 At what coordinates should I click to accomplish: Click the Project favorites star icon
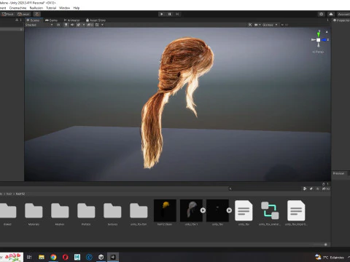317,188
